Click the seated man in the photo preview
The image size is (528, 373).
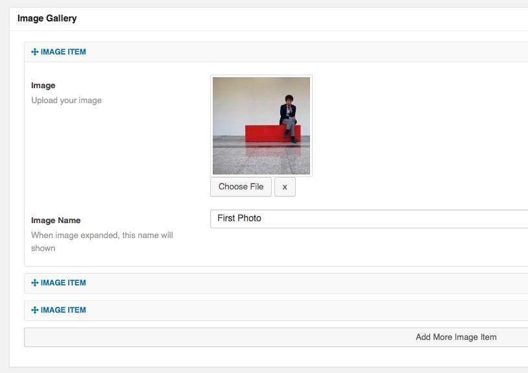pos(289,115)
